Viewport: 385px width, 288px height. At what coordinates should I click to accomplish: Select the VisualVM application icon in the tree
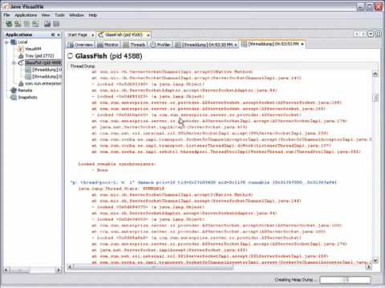coord(21,49)
